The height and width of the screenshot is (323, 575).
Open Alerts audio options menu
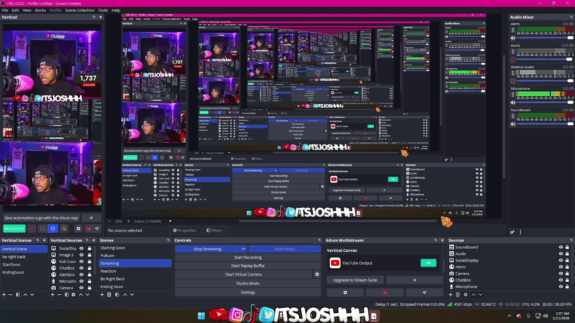click(513, 30)
